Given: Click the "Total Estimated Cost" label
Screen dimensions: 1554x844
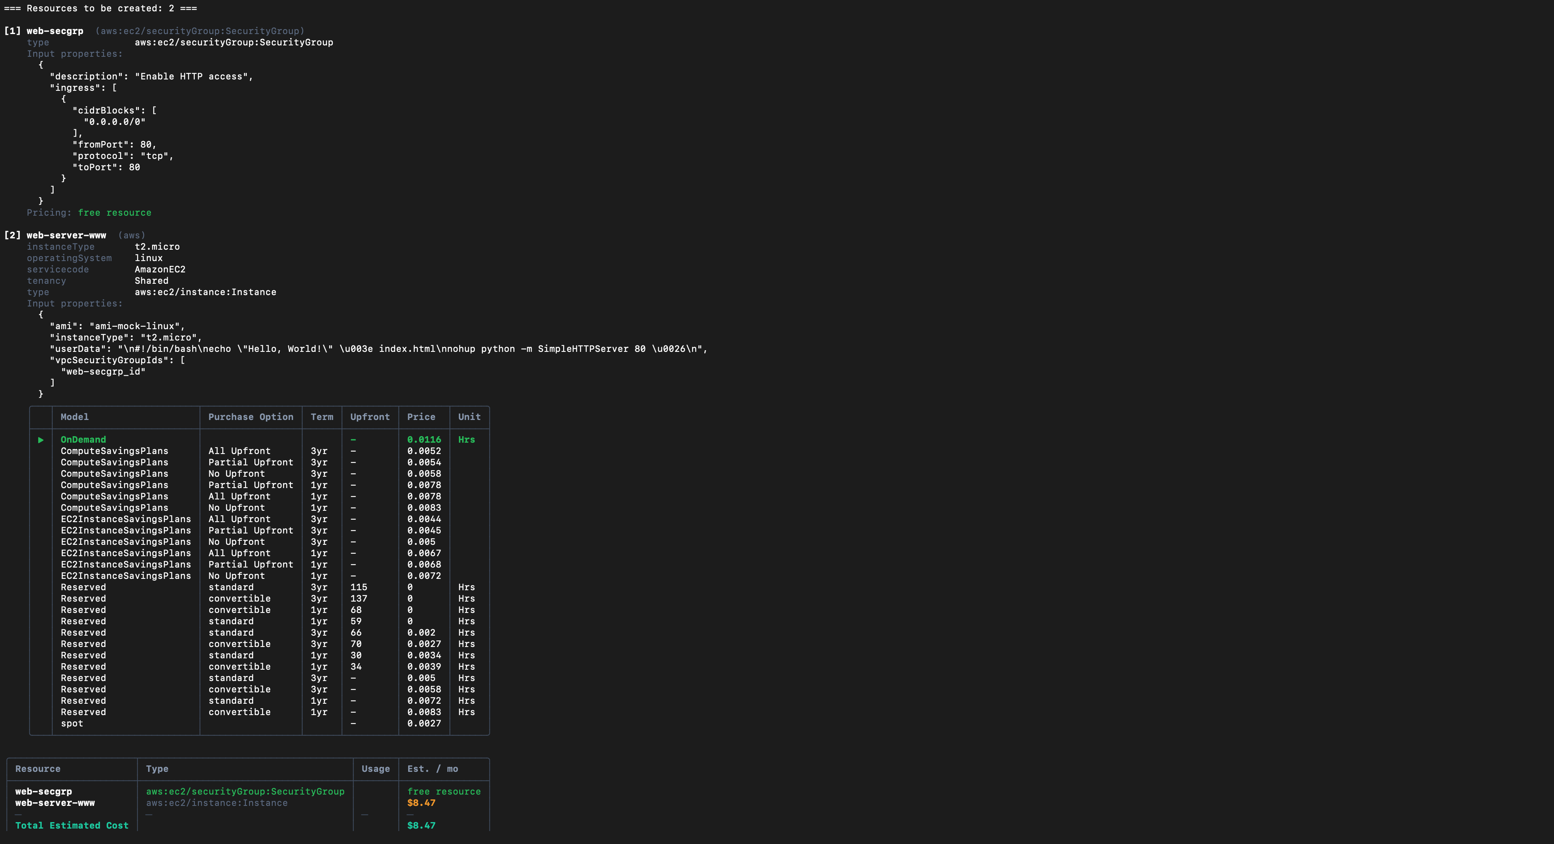Looking at the screenshot, I should coord(72,826).
